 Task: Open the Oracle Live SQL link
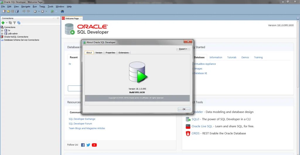[x=202, y=126]
